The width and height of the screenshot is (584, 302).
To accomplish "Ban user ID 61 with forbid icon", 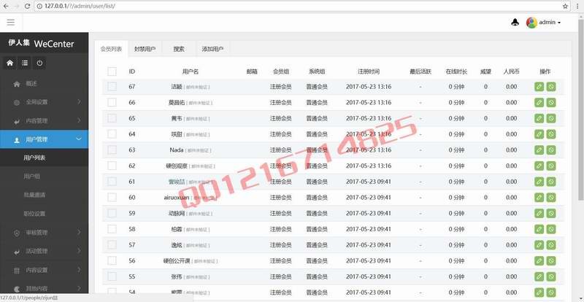I will tap(551, 182).
